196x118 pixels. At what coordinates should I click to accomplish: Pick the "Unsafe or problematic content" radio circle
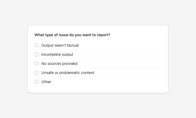pos(37,73)
